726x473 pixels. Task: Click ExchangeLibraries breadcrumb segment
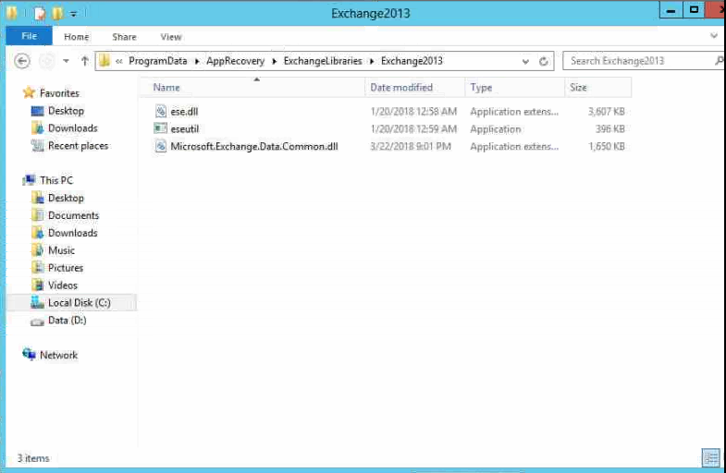323,61
